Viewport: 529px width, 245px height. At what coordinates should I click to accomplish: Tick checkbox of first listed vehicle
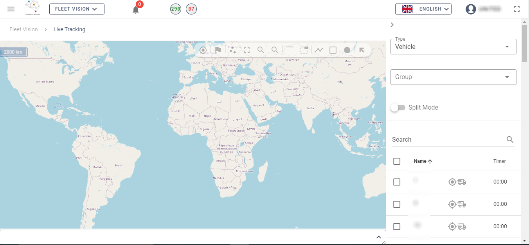pos(397,182)
